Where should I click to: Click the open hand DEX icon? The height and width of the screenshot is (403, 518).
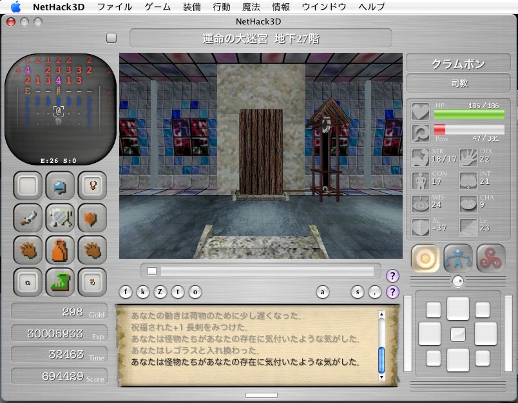(468, 158)
